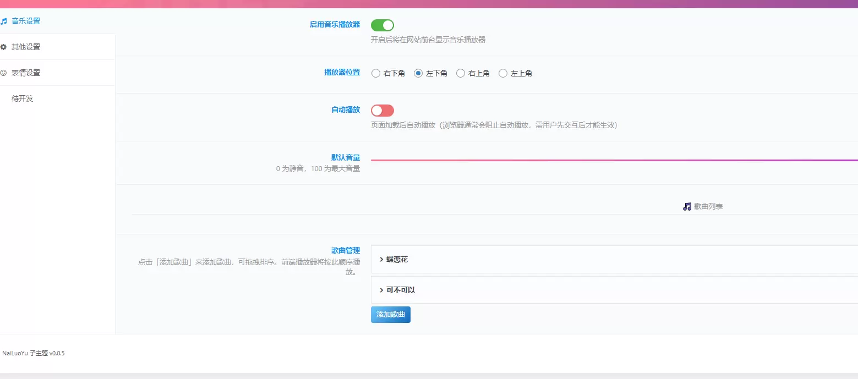Click the music note icon beside 音乐设置
858x379 pixels.
pyautogui.click(x=3, y=21)
